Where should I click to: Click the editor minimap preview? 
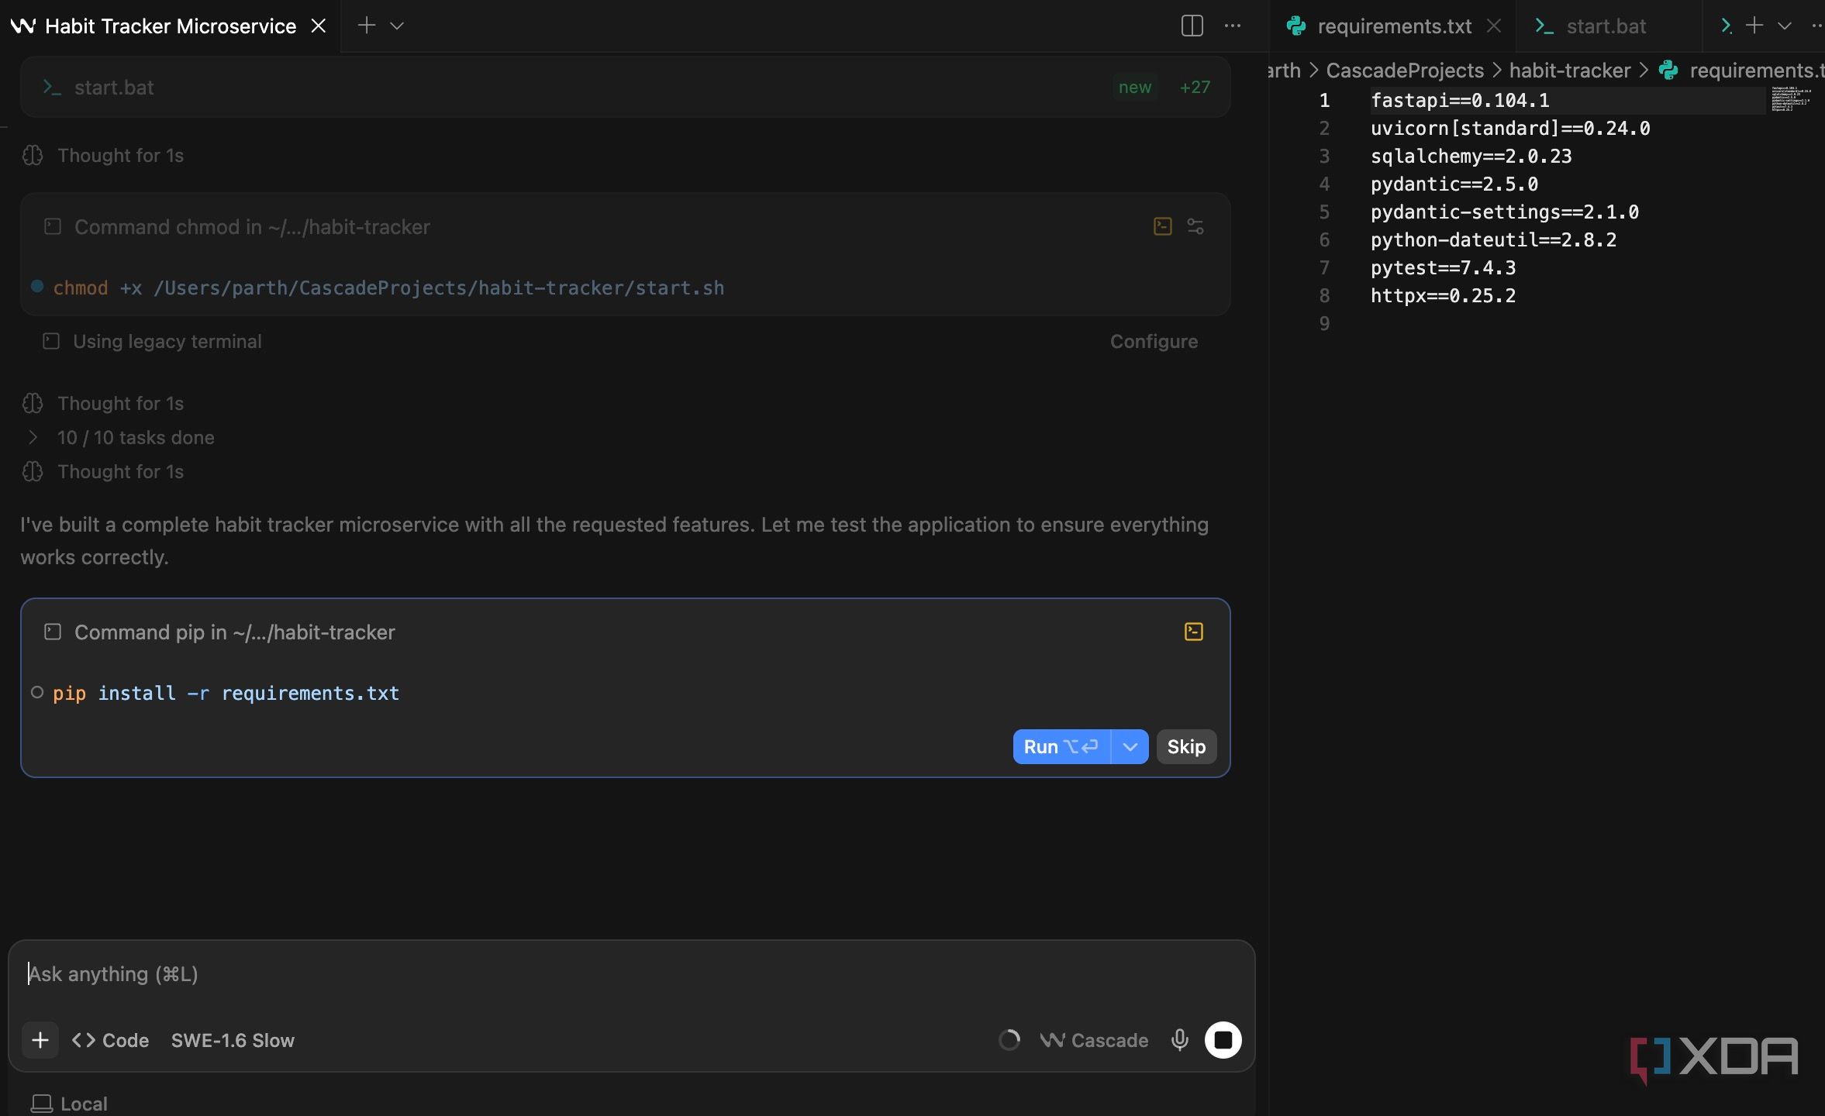pyautogui.click(x=1791, y=99)
